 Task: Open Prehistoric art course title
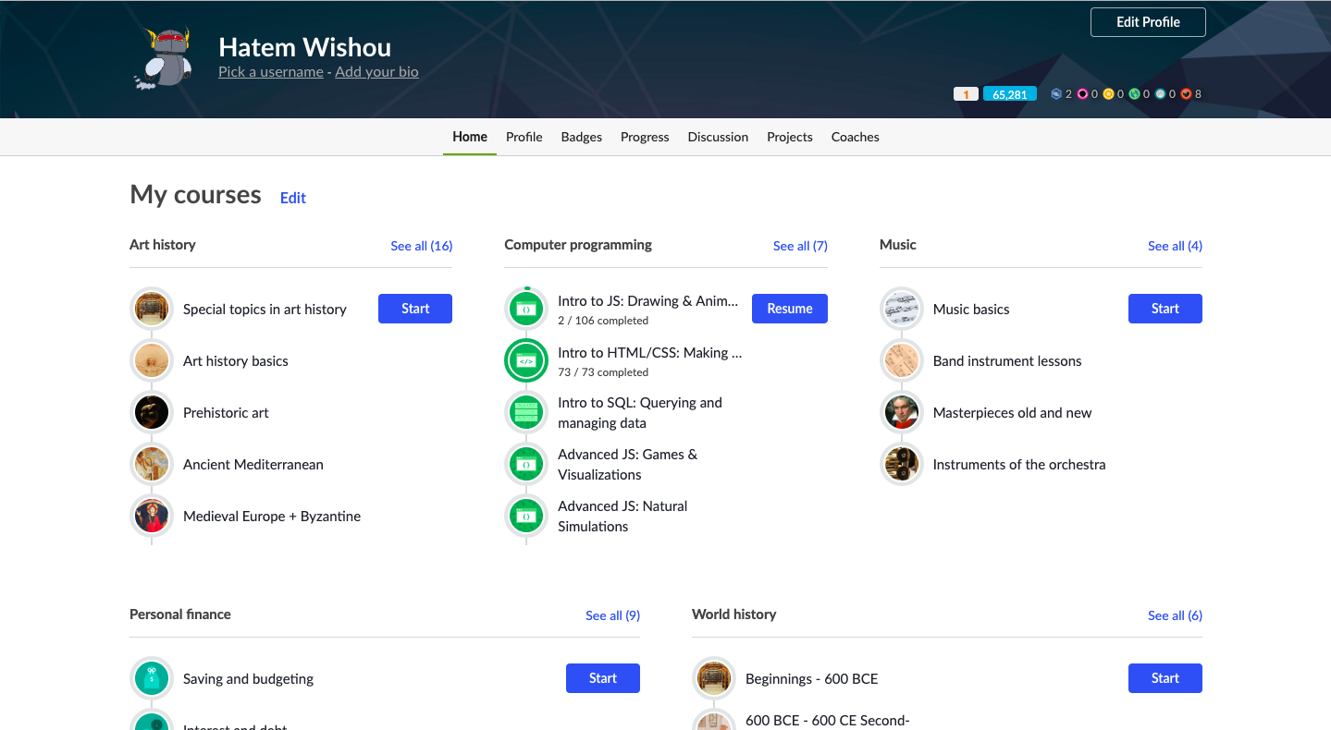[226, 413]
